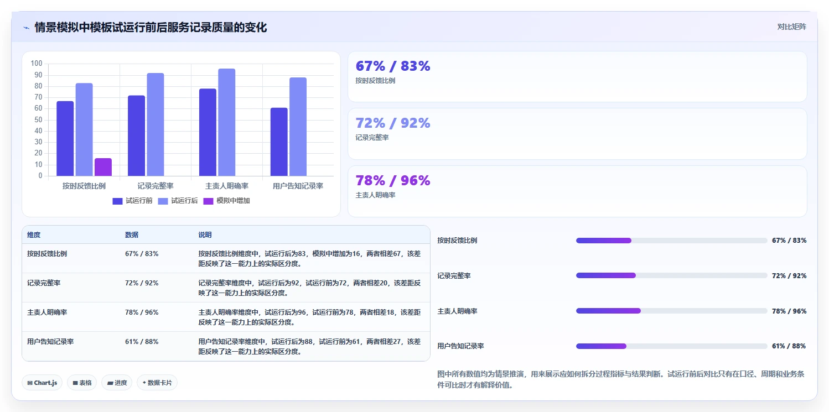Screen dimensions: 829x412
Task: Toggle the 试运行后 legend series
Action: click(x=178, y=201)
